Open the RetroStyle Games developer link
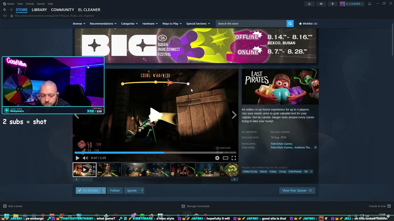 tap(281, 144)
